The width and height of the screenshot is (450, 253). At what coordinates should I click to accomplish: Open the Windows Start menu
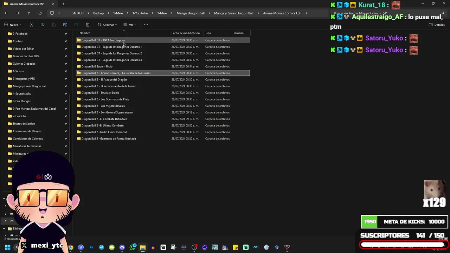tap(7, 247)
